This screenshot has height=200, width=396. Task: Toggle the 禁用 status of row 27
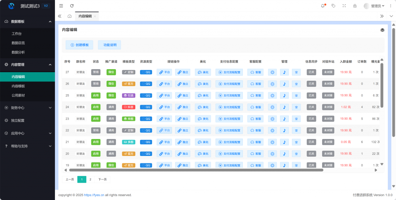click(96, 72)
